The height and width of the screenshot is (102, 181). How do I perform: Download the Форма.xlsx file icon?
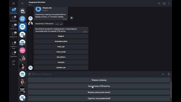(x=38, y=9)
